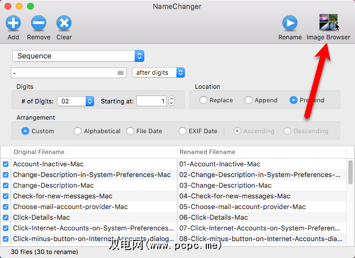
Task: Click the Original Filename column header
Action: point(94,152)
